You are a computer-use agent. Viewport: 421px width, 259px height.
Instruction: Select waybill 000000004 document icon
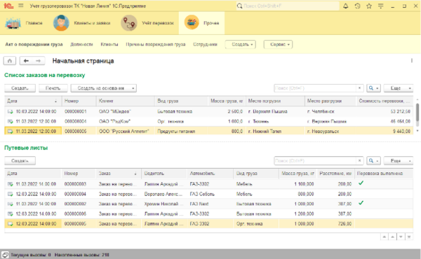pos(11,194)
